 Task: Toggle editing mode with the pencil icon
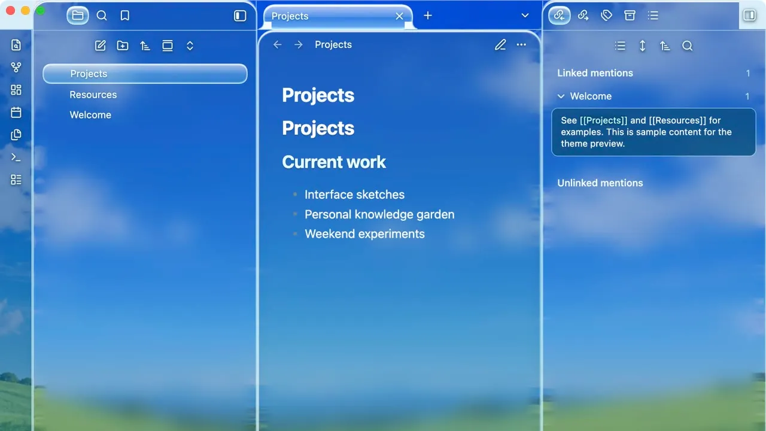(500, 45)
